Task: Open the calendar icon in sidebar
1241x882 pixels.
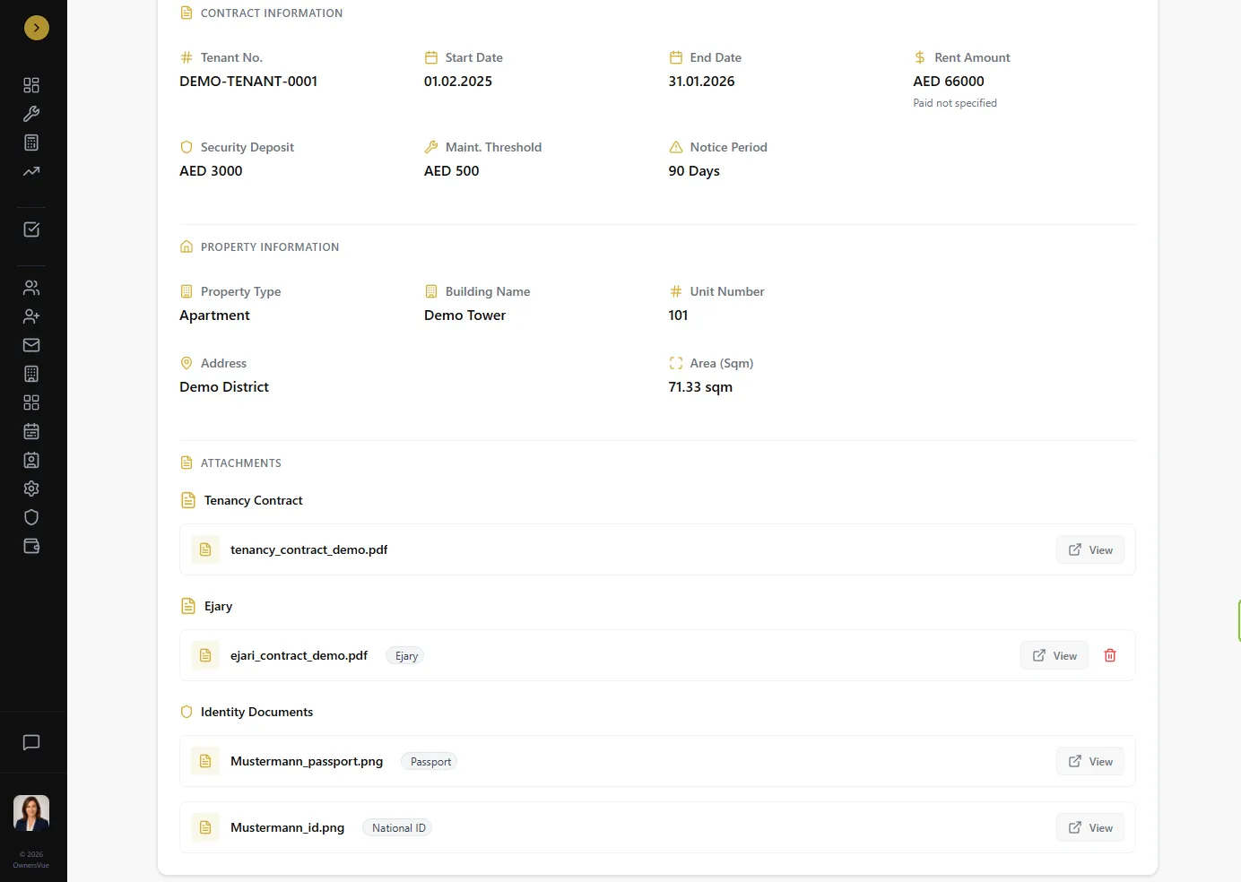Action: [x=31, y=431]
